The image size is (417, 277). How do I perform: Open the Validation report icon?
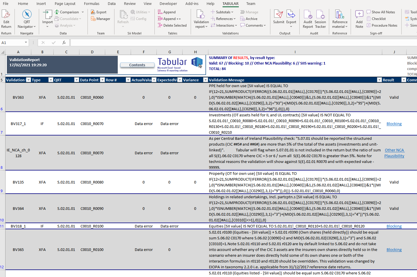click(x=201, y=14)
